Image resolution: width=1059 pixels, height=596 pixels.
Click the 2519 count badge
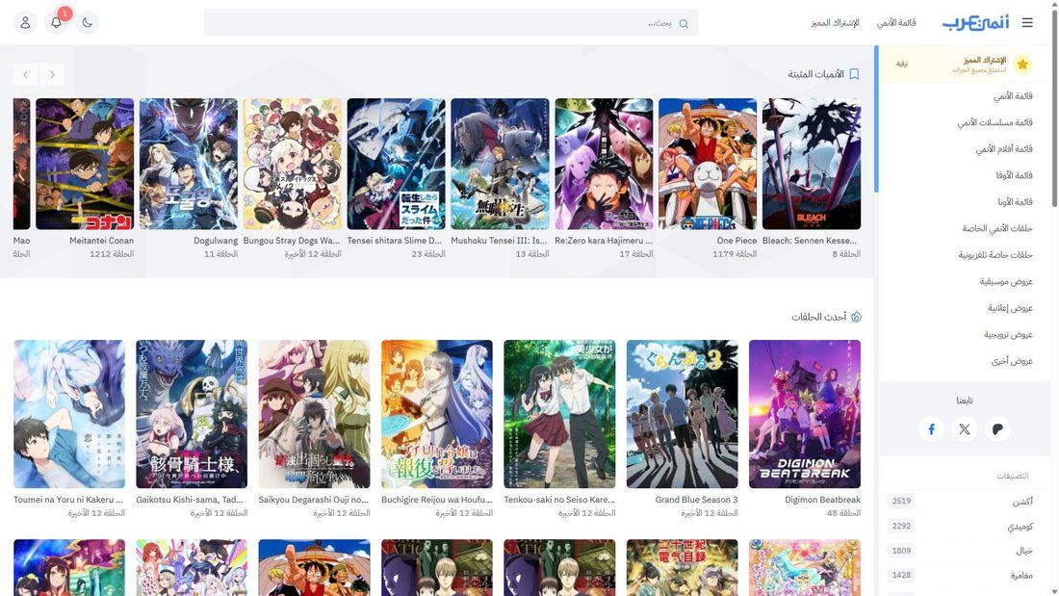click(x=902, y=502)
